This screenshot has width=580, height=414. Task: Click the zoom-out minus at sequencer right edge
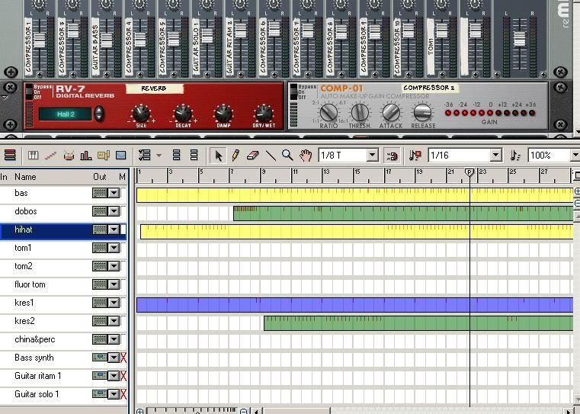tap(577, 203)
